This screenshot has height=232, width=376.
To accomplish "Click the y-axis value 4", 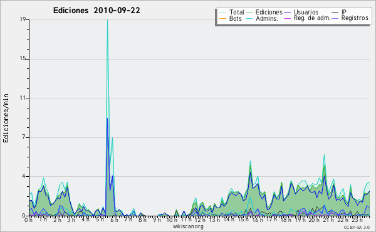I will [24, 177].
